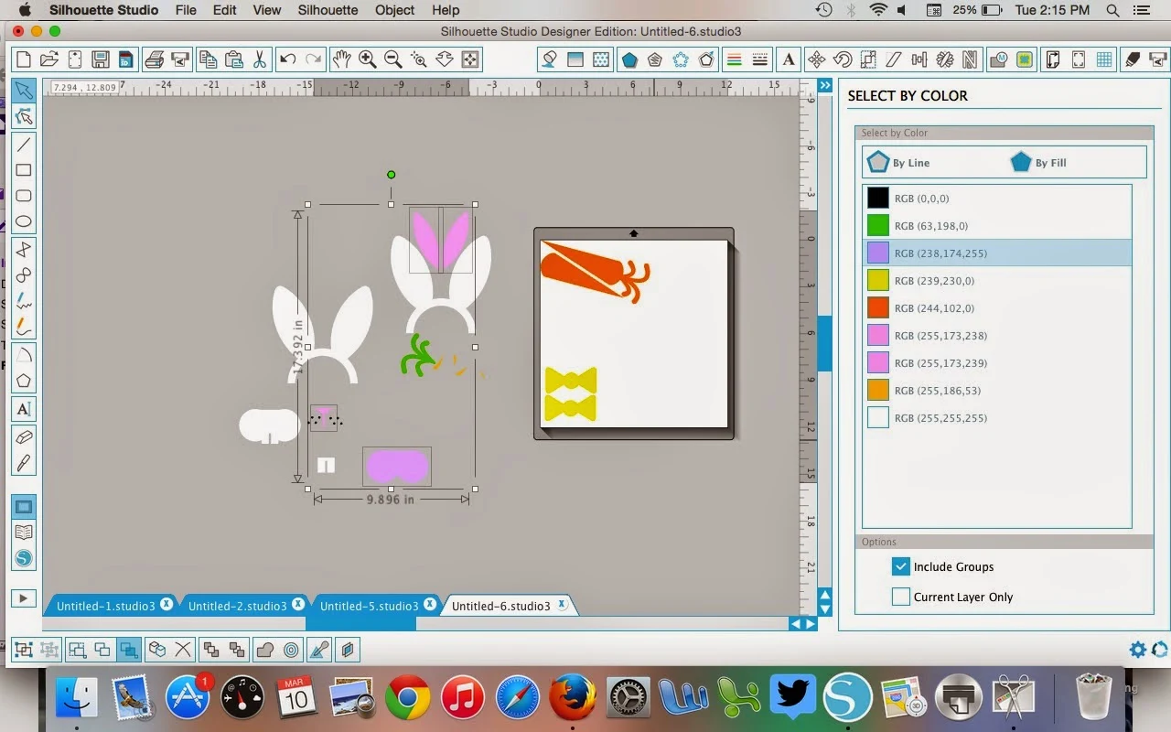Open the Silhouette menu
The height and width of the screenshot is (732, 1171).
pyautogui.click(x=328, y=10)
